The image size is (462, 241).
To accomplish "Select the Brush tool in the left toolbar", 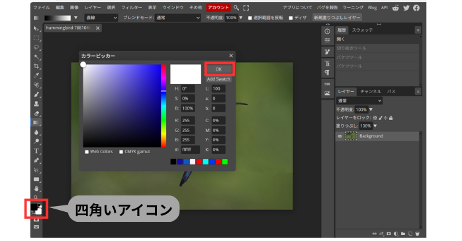I will (x=36, y=94).
